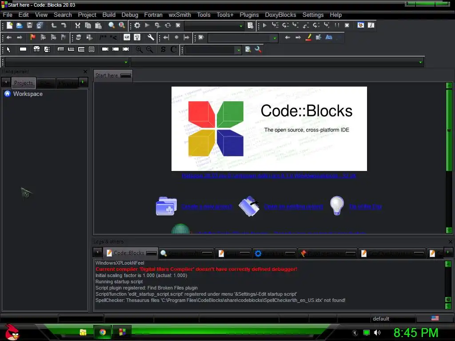Click the highlight pencil icon
455x341 pixels.
pyautogui.click(x=308, y=37)
